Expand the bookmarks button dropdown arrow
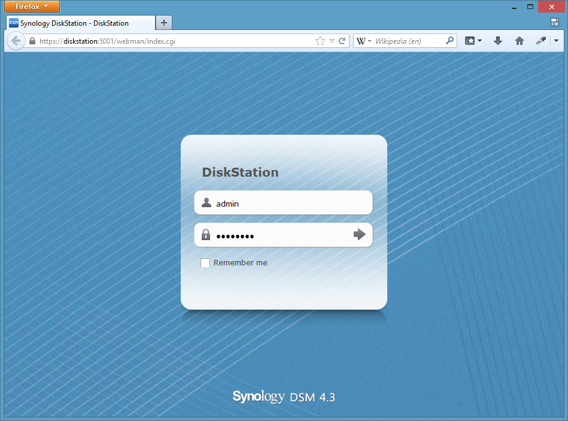The height and width of the screenshot is (421, 568). click(480, 41)
